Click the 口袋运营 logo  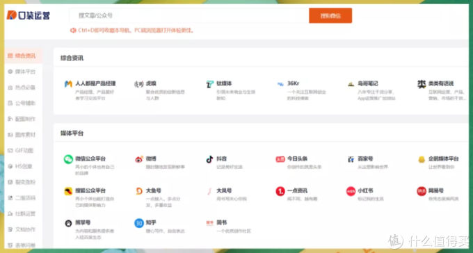tap(29, 15)
